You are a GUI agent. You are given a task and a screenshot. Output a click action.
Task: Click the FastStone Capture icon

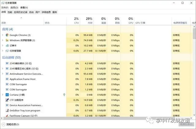pos(7,116)
